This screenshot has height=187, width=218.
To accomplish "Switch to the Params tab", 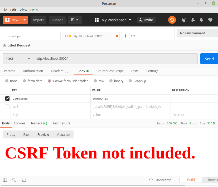I will pos(9,71).
